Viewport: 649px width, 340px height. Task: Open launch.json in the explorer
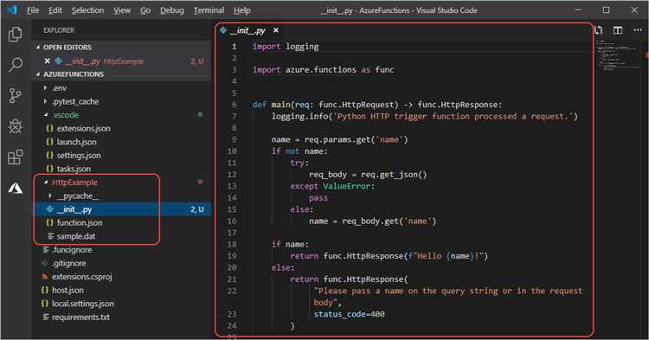point(76,142)
